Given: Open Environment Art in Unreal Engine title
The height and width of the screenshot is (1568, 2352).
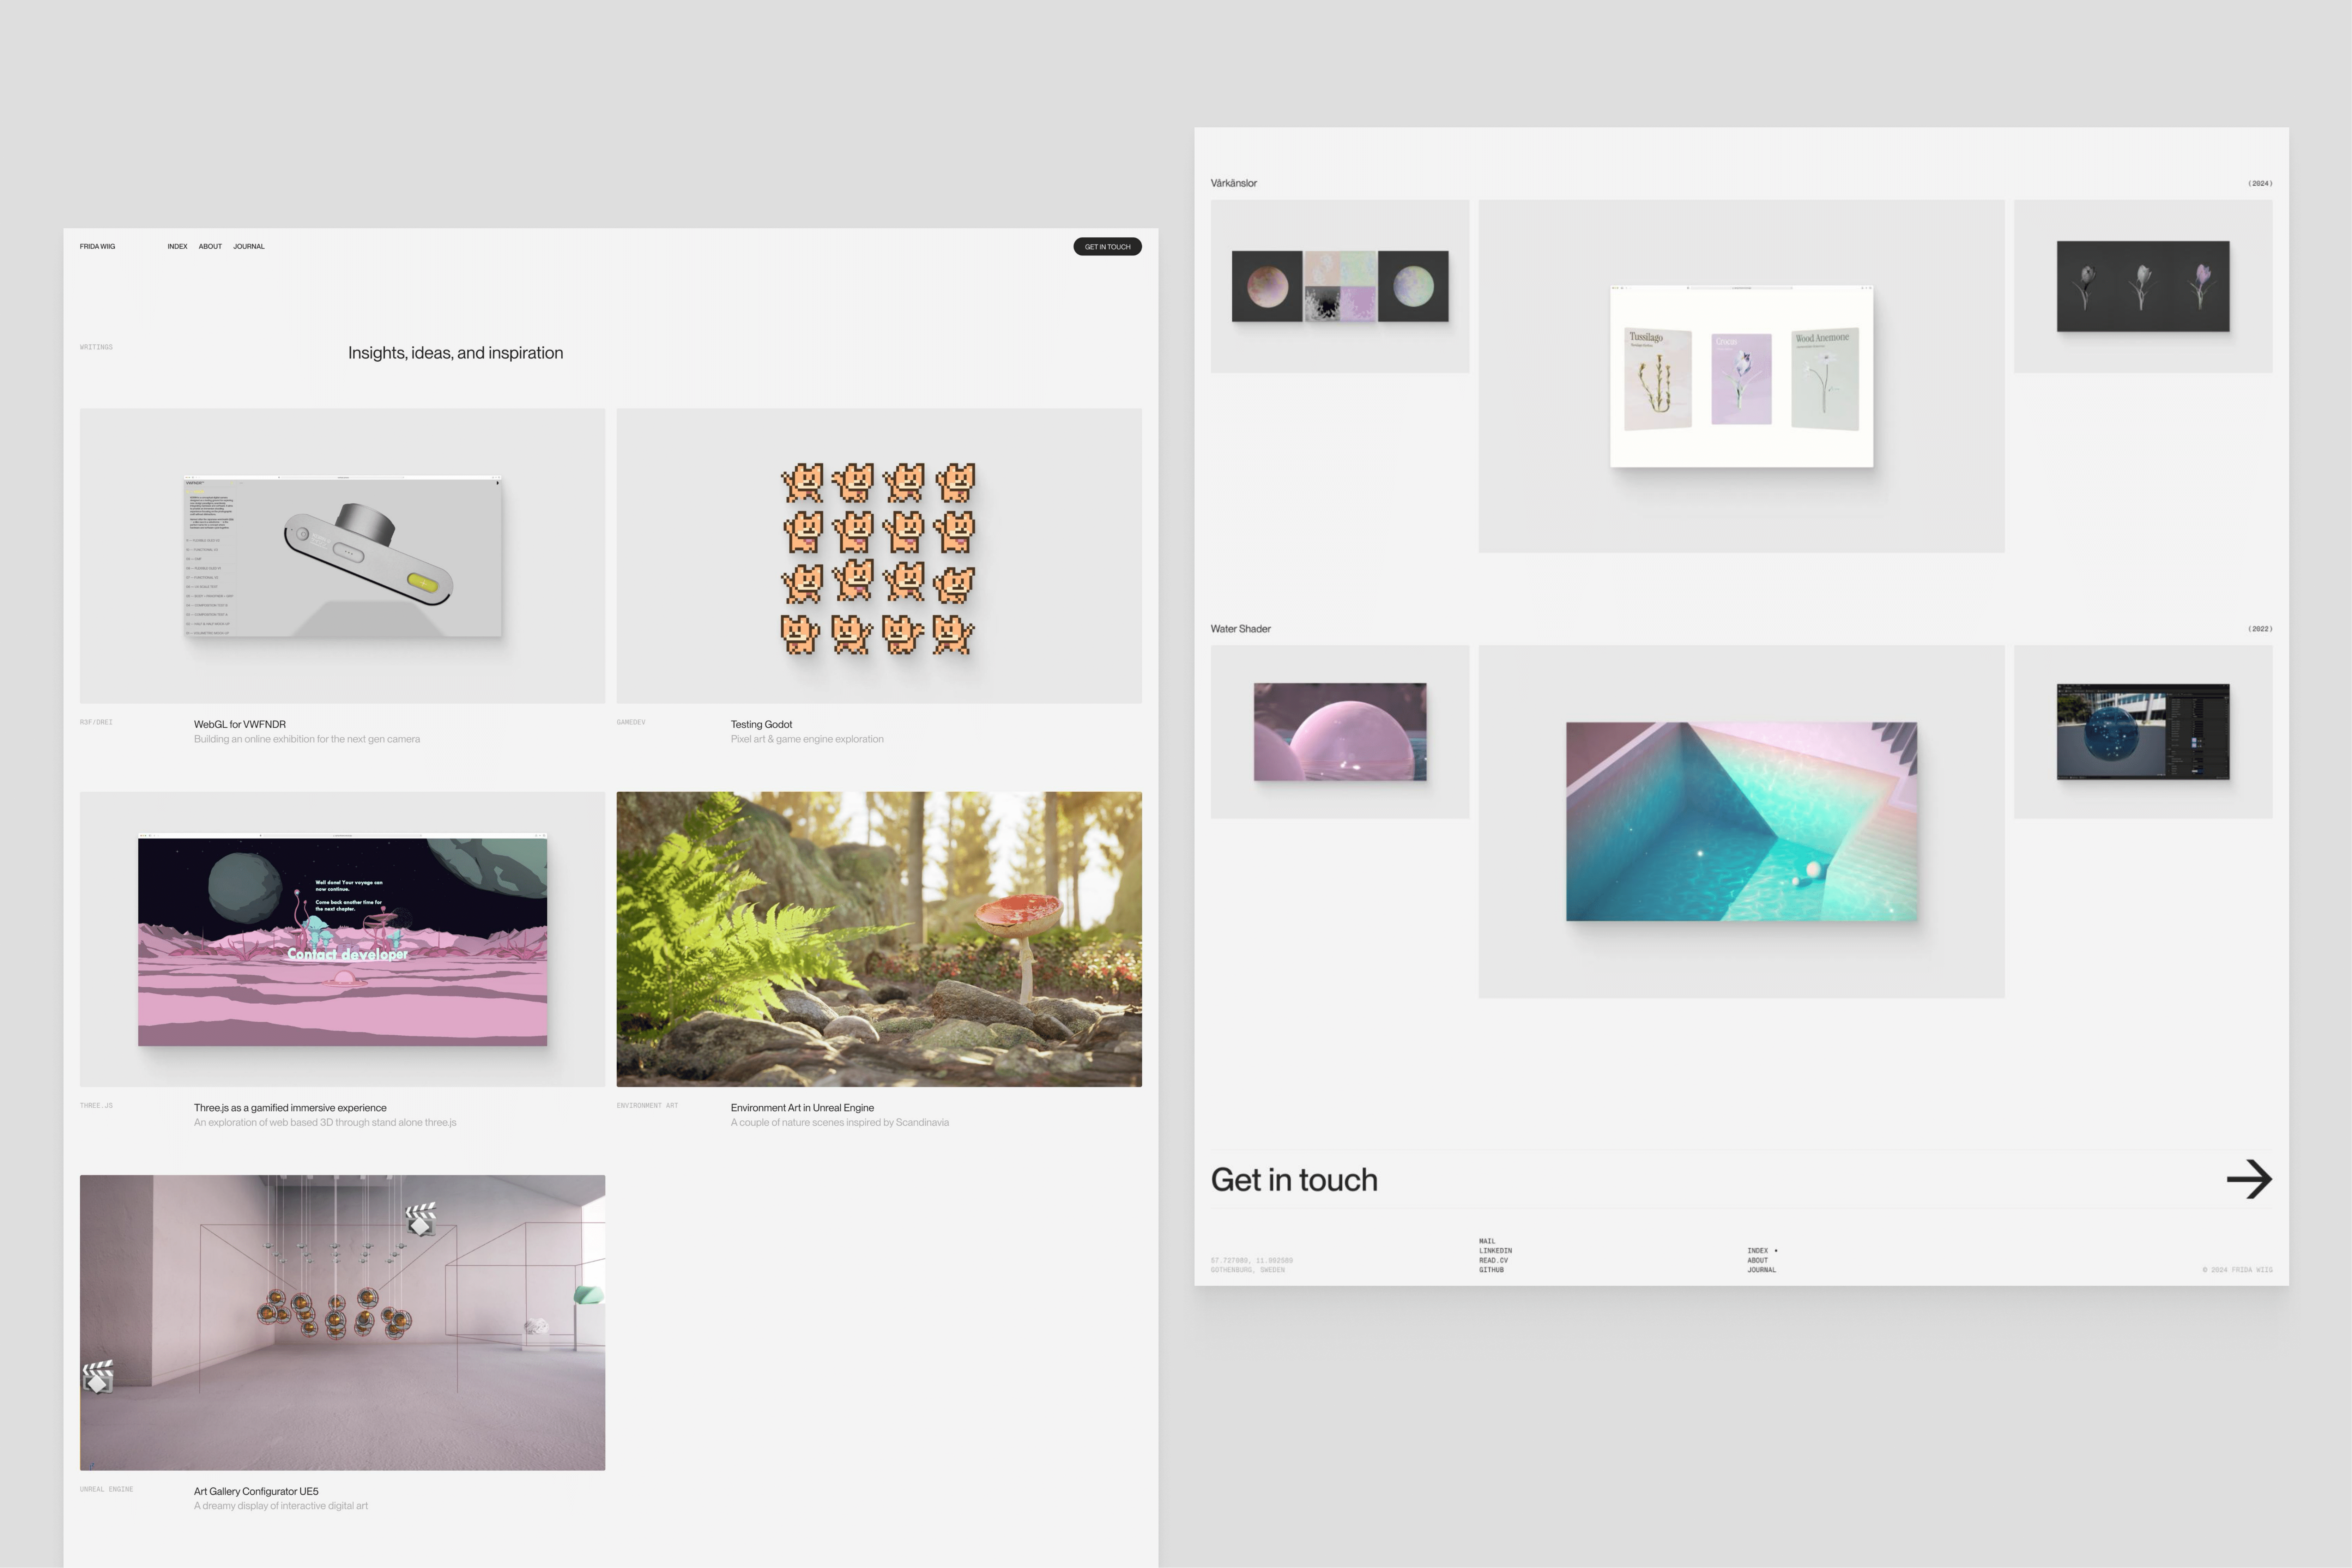Looking at the screenshot, I should tap(802, 1108).
